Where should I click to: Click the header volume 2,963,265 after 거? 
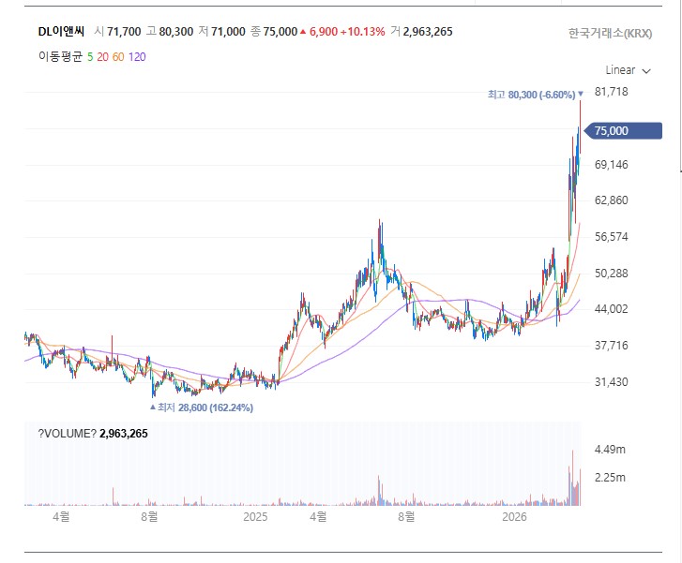coord(428,32)
